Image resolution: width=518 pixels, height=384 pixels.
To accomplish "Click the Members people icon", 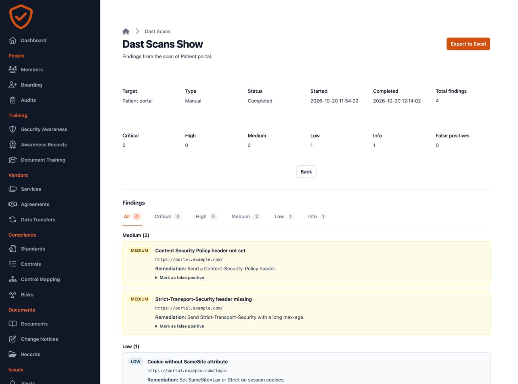I will [x=13, y=69].
